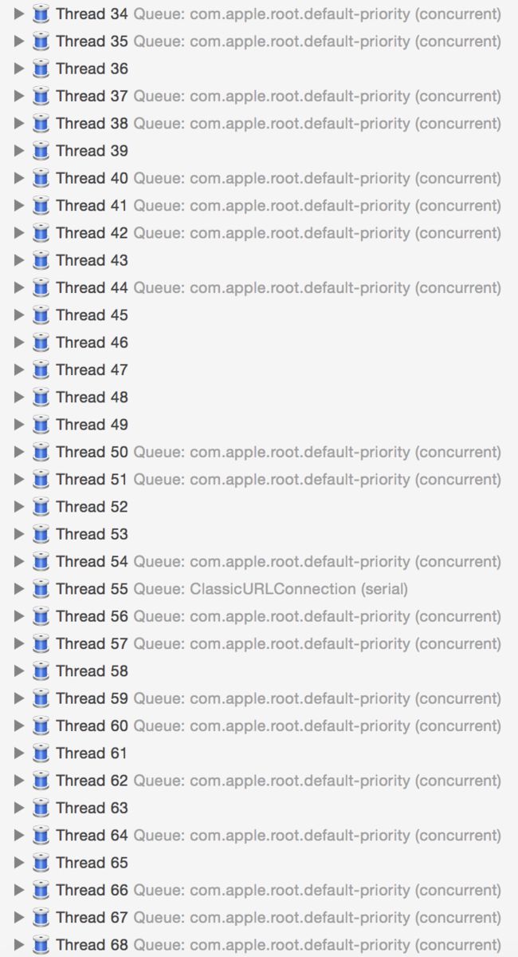Screen dimensions: 518x957
Task: Click the spool icon of Thread 48
Action: coord(41,397)
